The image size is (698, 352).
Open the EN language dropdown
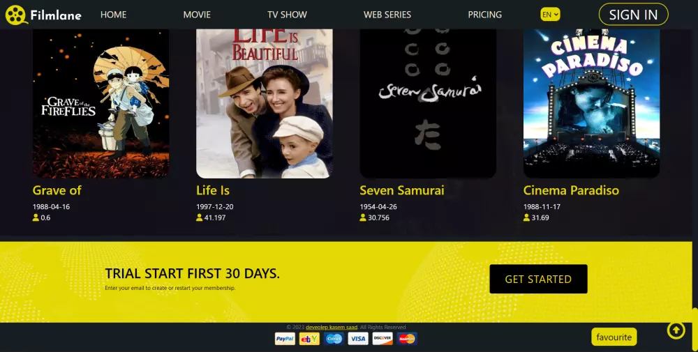point(550,15)
